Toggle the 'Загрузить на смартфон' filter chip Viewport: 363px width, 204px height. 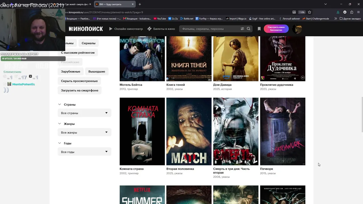click(80, 90)
